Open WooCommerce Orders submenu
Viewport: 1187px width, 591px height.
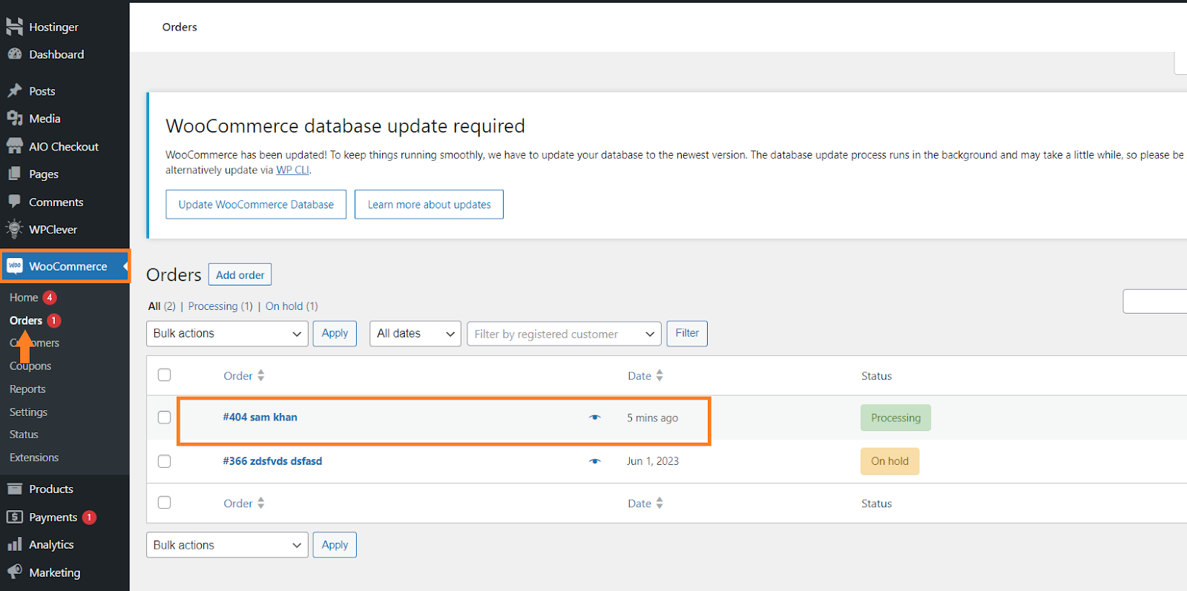pyautogui.click(x=26, y=320)
